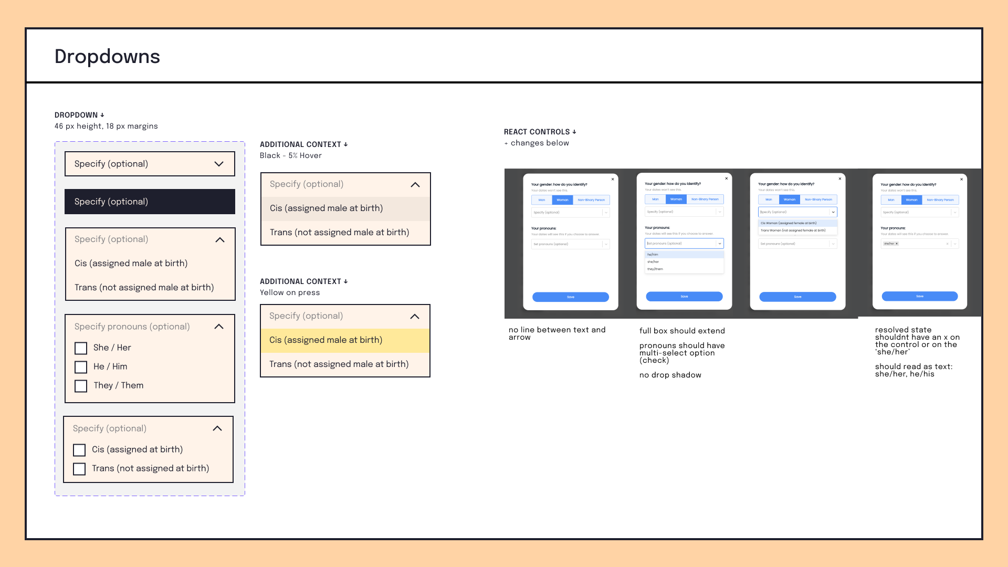Select Trans (not assigned male at birth) in the dashed-frame dropdown

pyautogui.click(x=150, y=287)
